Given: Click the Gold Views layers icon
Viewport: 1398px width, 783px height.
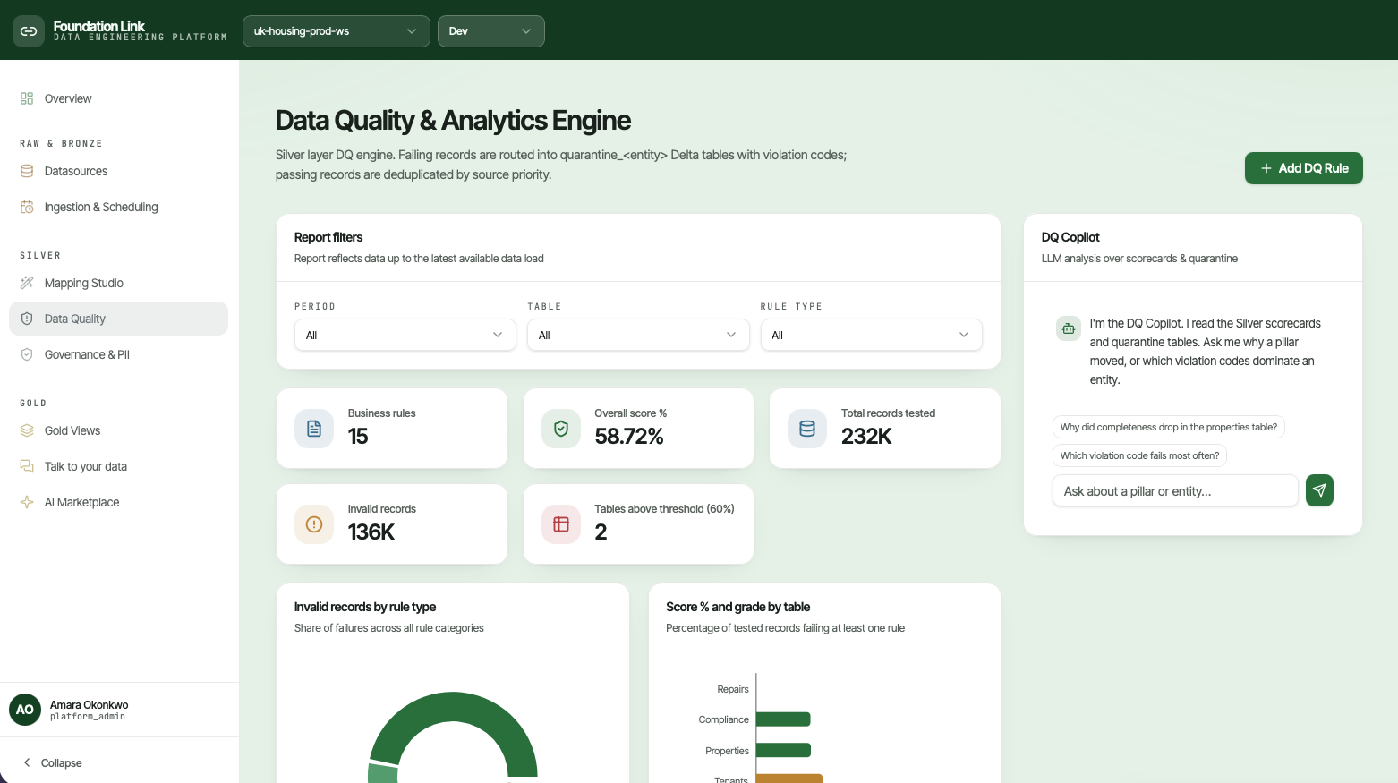Looking at the screenshot, I should [x=27, y=430].
